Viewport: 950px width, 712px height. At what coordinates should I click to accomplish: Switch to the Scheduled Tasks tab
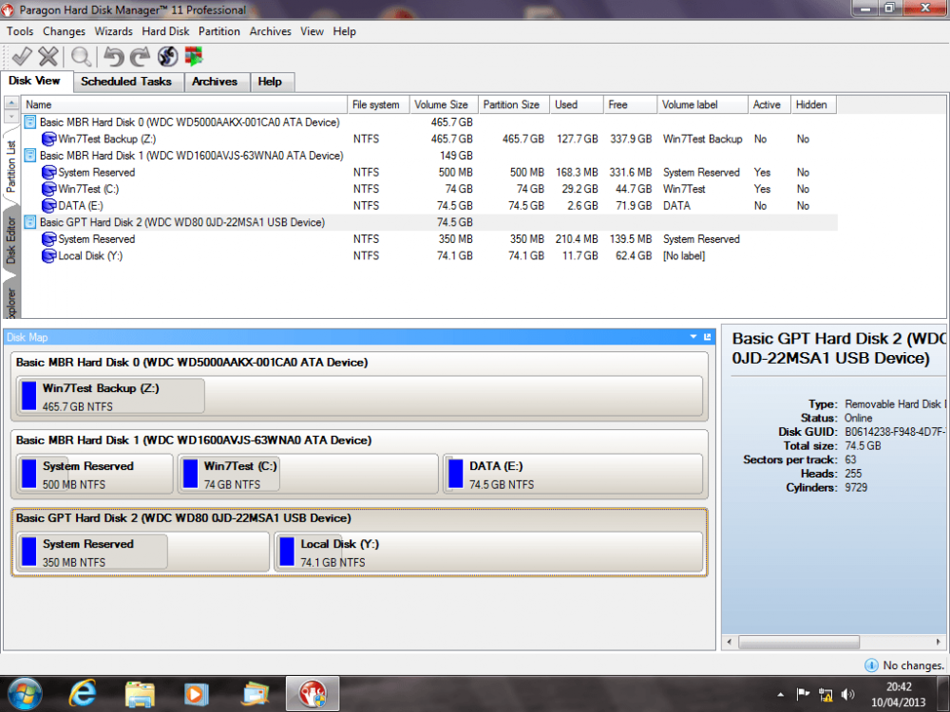[126, 82]
